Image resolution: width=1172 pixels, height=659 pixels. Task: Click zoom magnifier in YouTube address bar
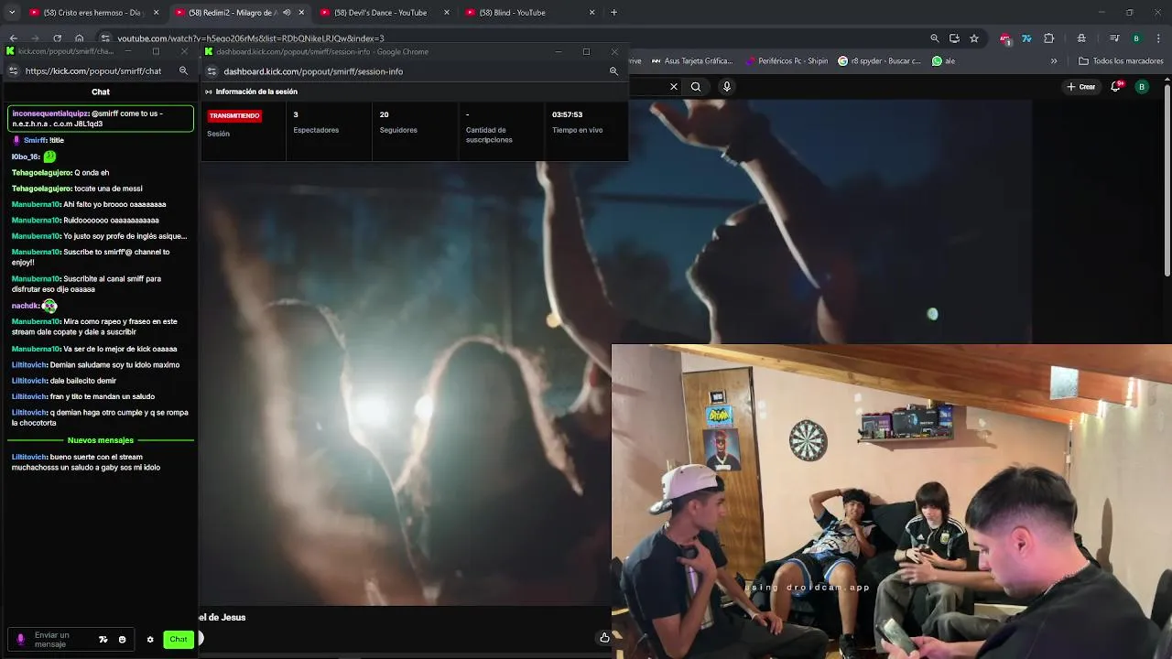tap(934, 38)
